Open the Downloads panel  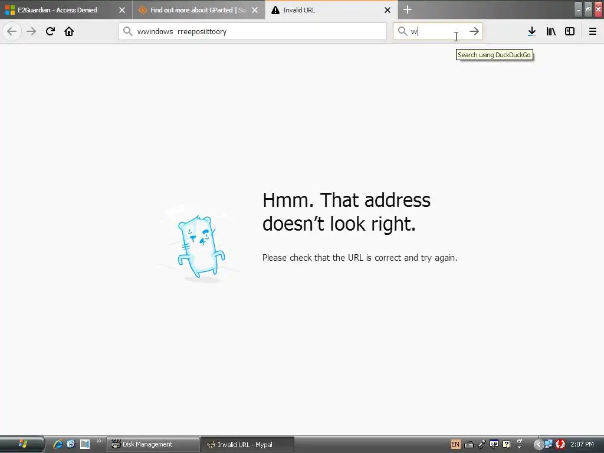[x=532, y=31]
